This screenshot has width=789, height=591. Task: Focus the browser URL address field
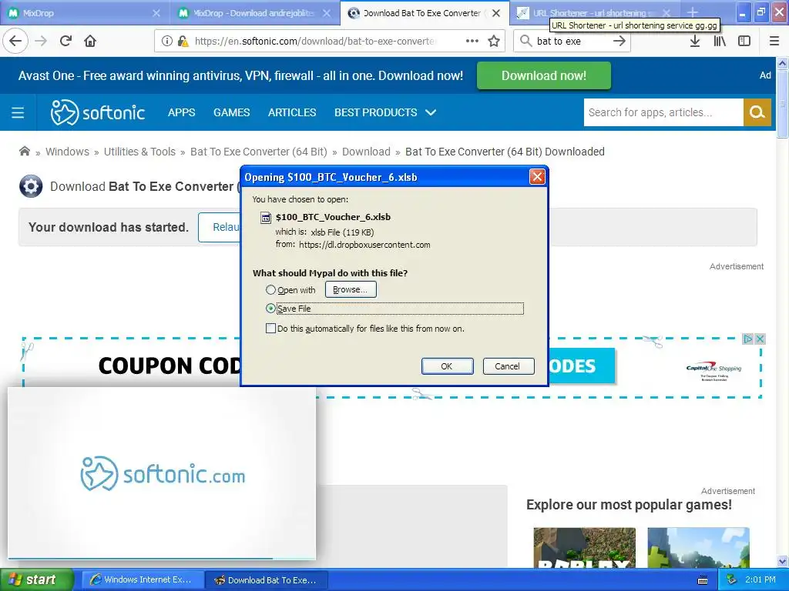point(314,42)
